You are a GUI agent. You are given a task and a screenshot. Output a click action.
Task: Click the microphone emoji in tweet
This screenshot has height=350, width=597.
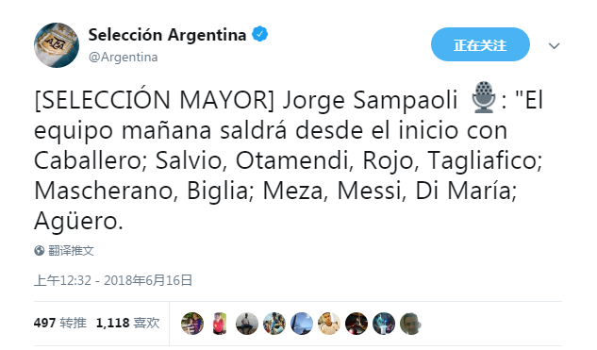click(484, 97)
